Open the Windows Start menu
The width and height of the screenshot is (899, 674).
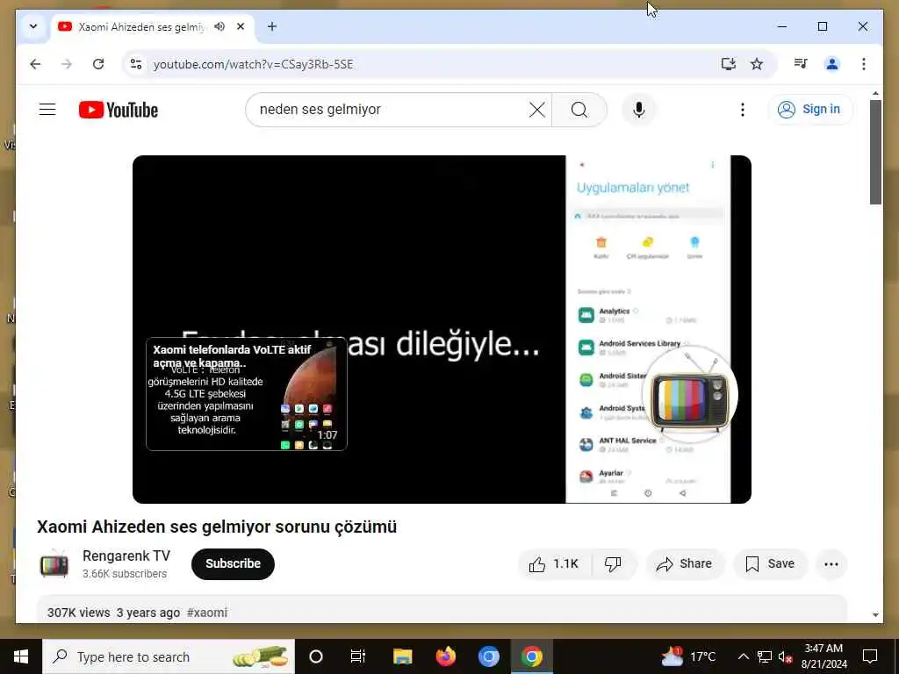click(x=21, y=656)
